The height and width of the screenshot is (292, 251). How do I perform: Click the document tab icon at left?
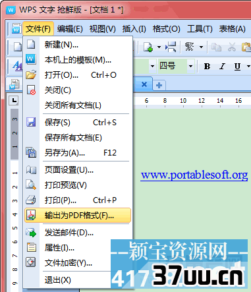(x=14, y=84)
